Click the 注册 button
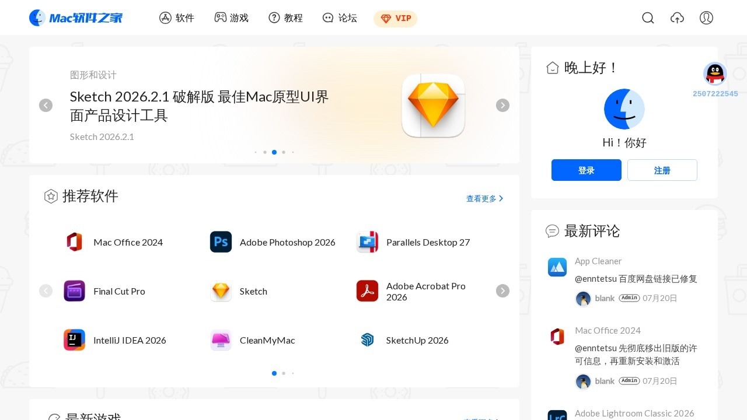The width and height of the screenshot is (747, 420). 662,170
